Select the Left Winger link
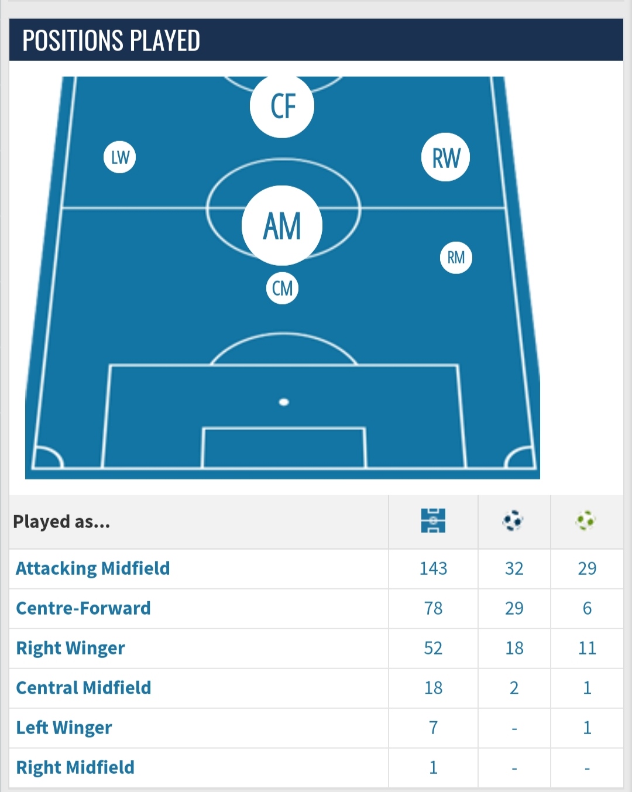 click(64, 728)
